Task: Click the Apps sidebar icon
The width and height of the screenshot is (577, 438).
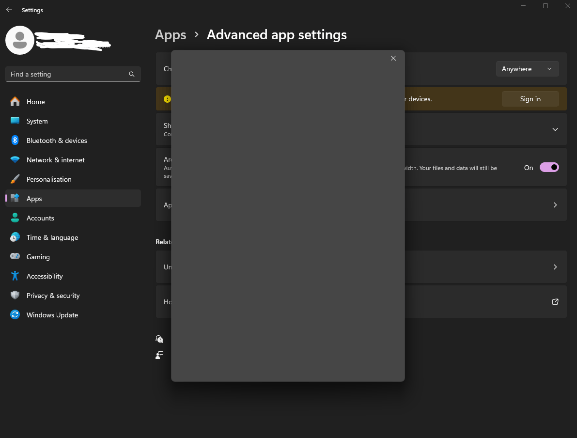Action: click(x=15, y=198)
